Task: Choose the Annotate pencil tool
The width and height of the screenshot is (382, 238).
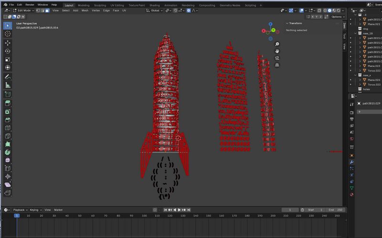Action: pos(8,76)
